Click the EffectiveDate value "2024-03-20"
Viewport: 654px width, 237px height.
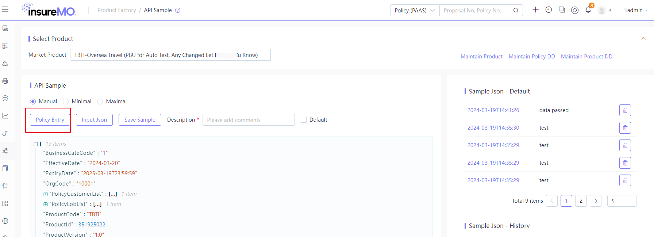coord(104,163)
